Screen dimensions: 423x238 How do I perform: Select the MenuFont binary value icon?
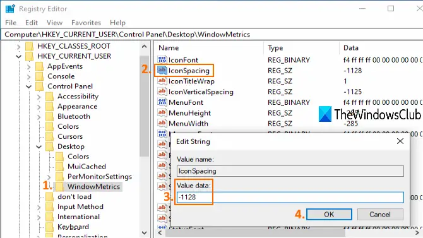point(162,102)
